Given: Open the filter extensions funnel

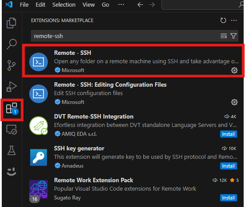Looking at the screenshot, I should tap(233, 36).
